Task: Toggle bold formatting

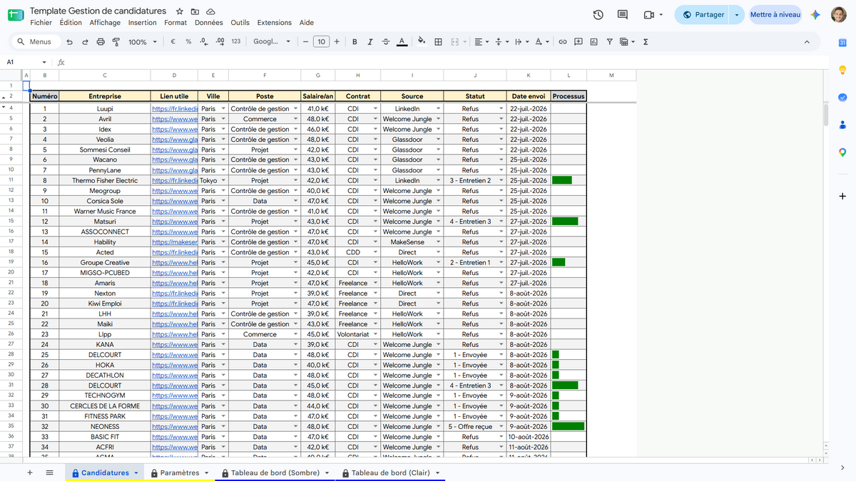Action: point(355,42)
